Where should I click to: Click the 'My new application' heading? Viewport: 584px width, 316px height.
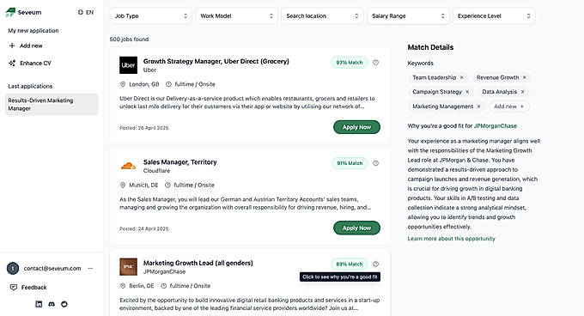coord(33,31)
